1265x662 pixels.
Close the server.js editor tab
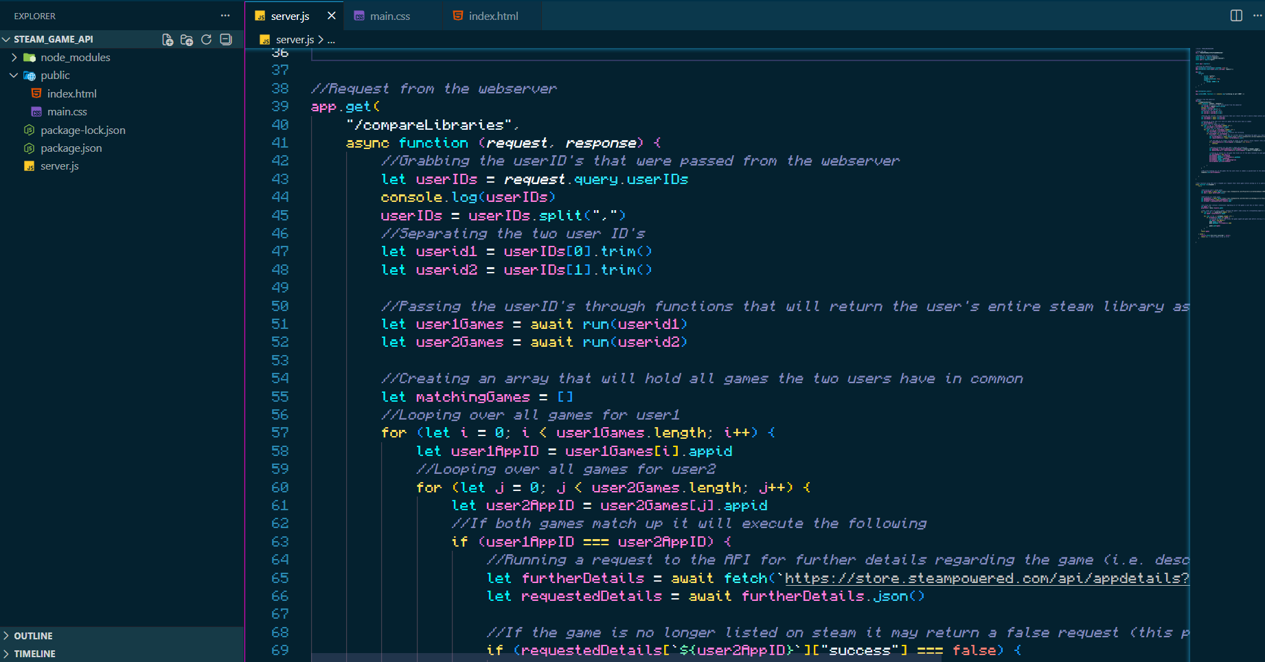coord(331,15)
